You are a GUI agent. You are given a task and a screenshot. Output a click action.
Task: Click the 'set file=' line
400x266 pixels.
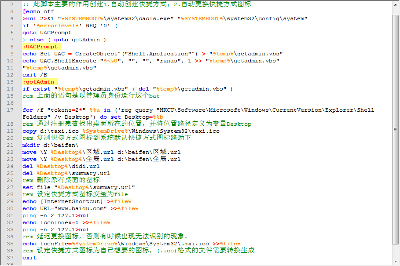point(79,187)
